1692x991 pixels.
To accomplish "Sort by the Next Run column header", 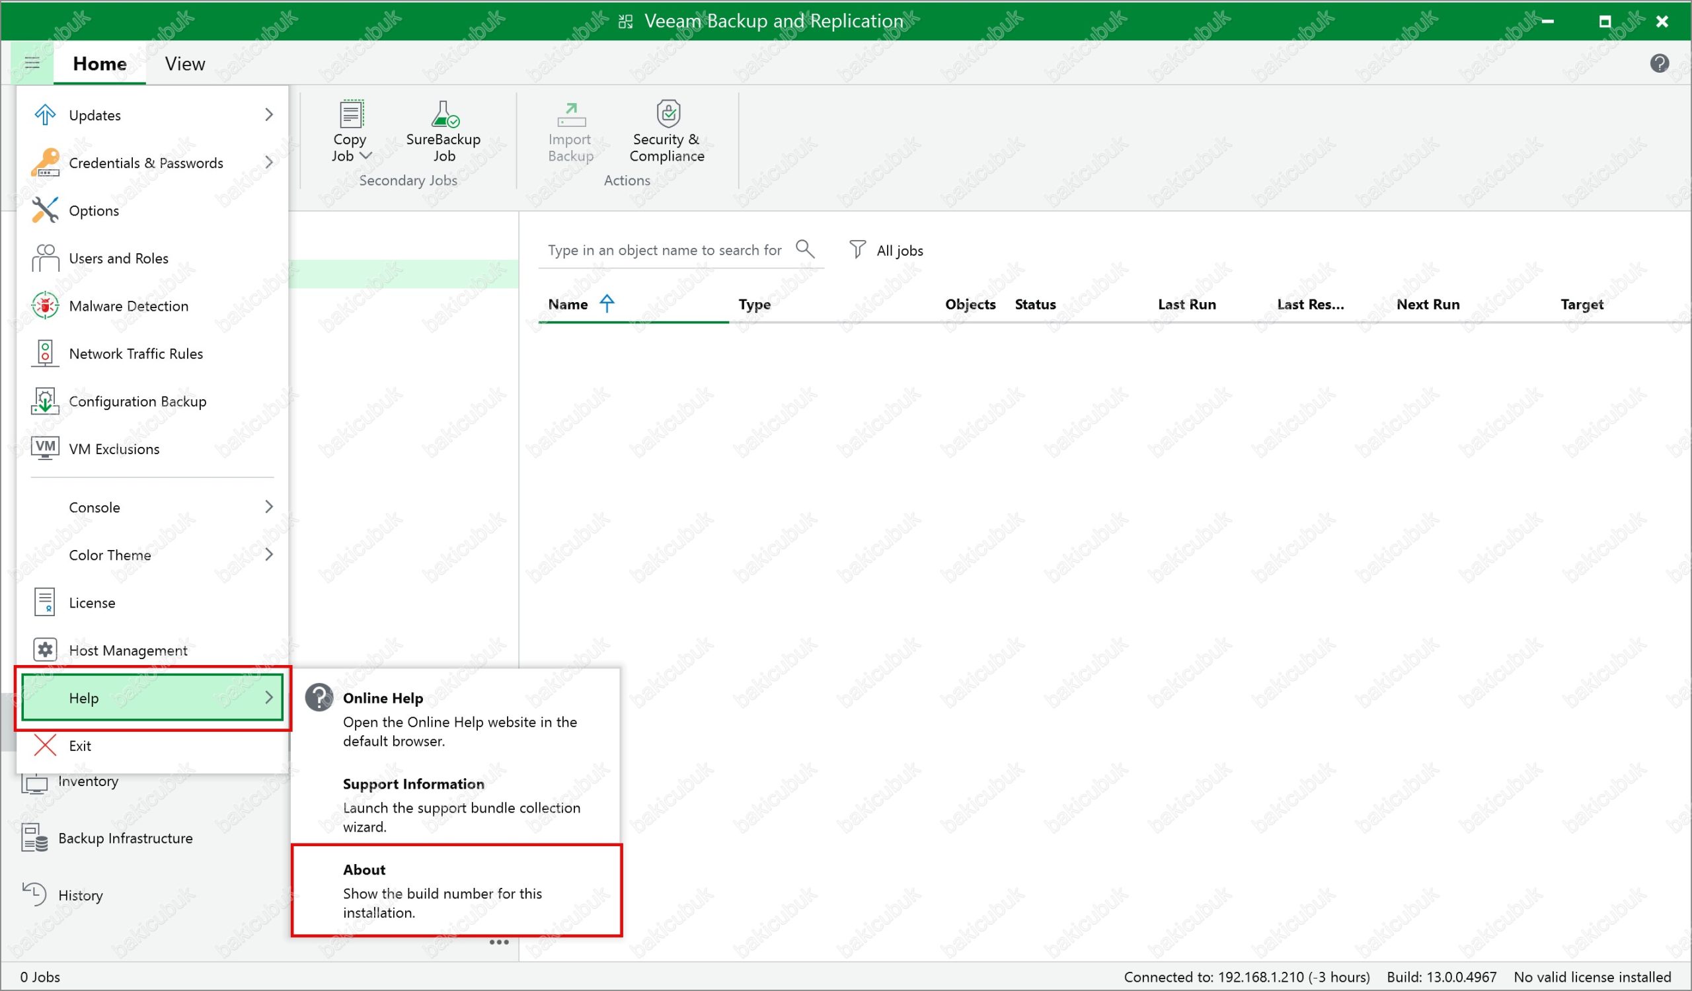I will (1428, 304).
